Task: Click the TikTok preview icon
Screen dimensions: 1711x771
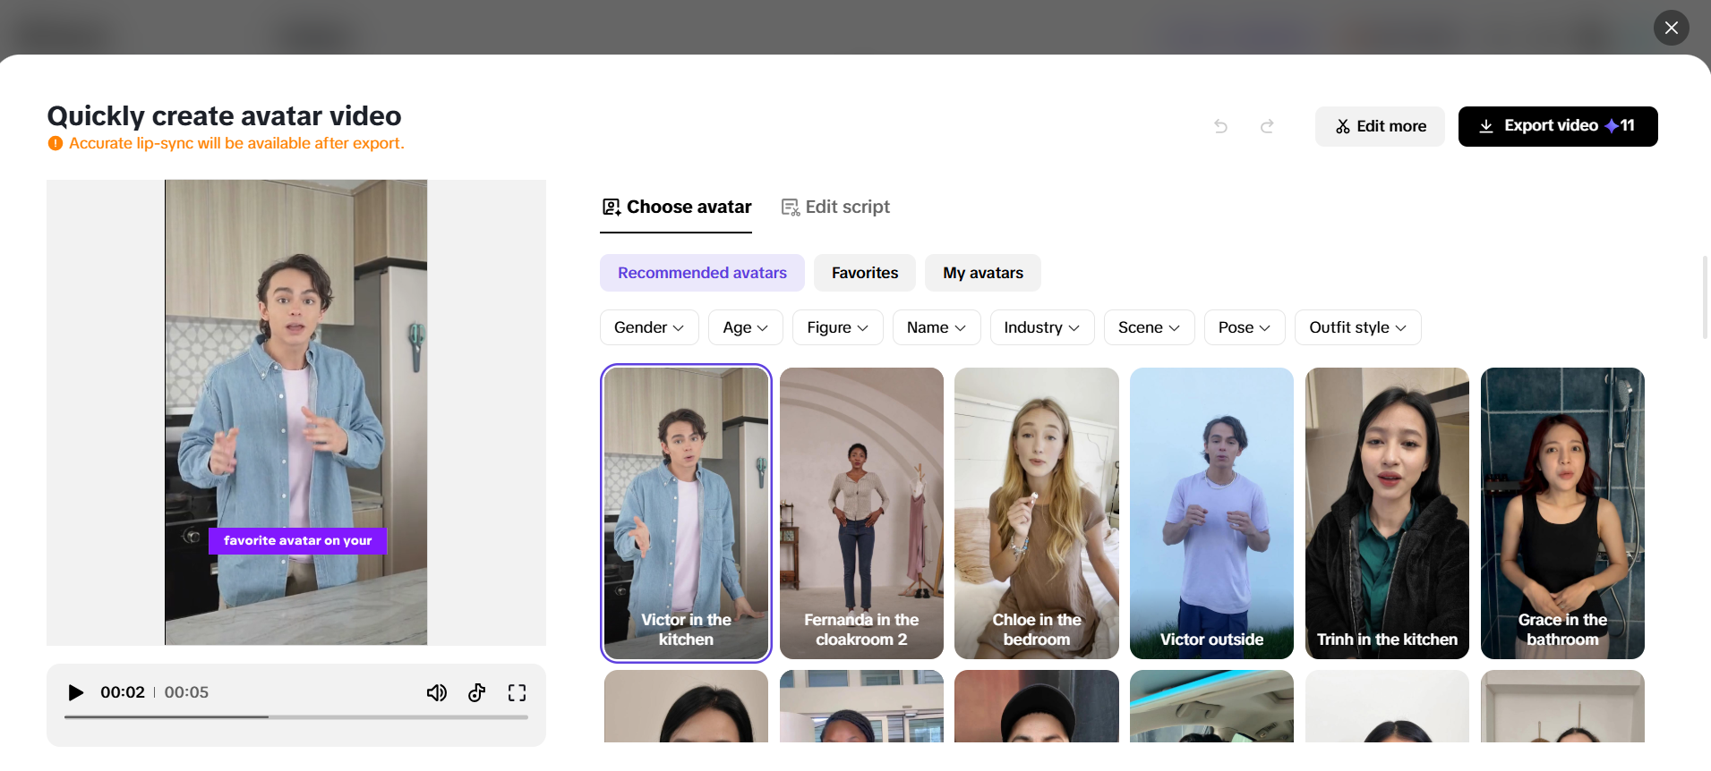Action: click(x=477, y=692)
